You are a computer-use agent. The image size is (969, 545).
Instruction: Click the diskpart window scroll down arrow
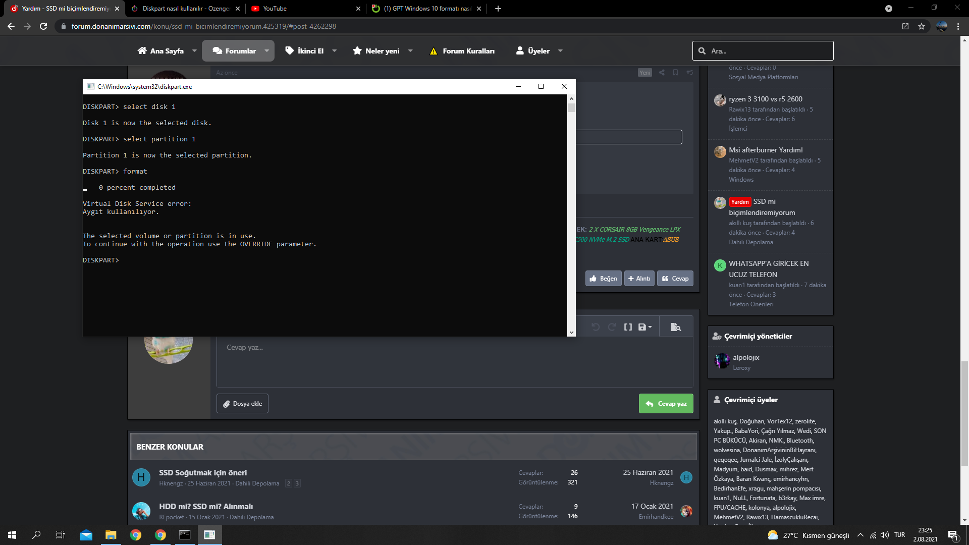point(571,333)
